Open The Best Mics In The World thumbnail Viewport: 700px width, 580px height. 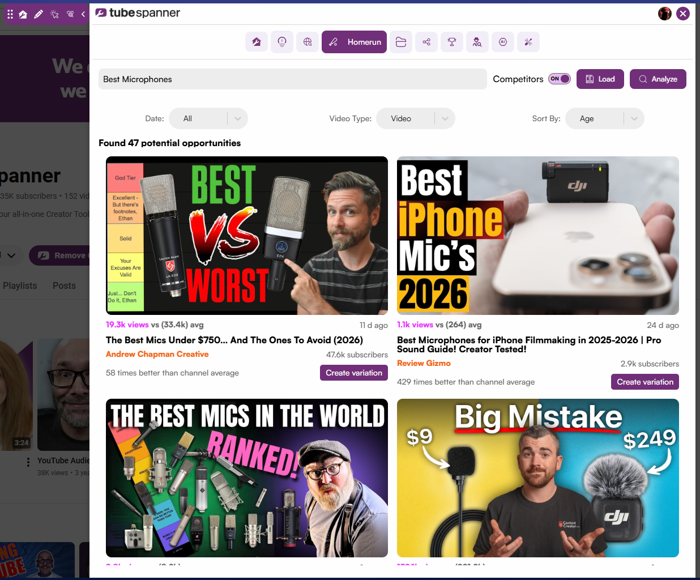point(247,478)
